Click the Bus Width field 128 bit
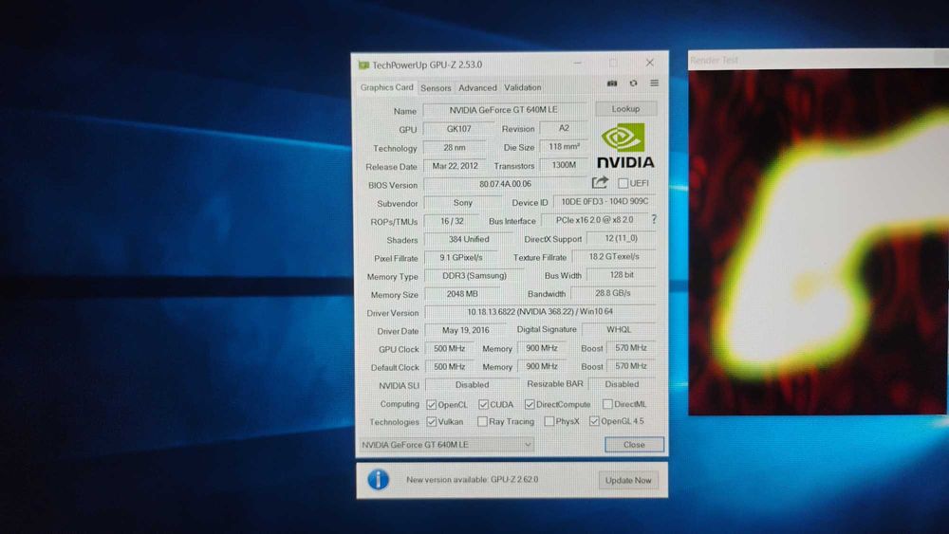This screenshot has width=949, height=534. point(622,274)
